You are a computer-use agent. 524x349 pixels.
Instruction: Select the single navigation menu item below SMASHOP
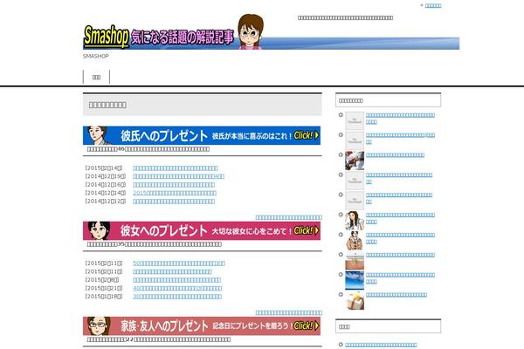pos(96,77)
